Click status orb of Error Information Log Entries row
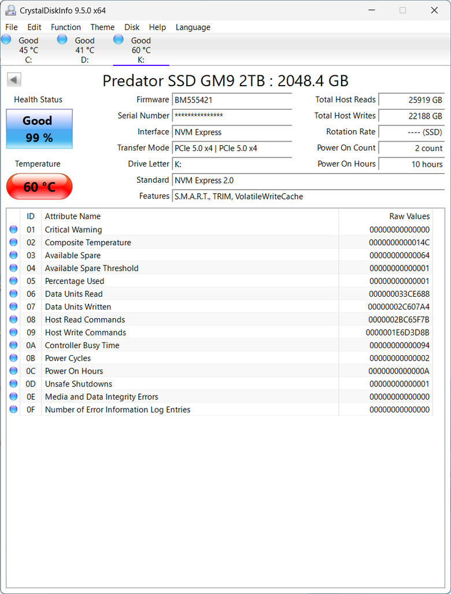 point(13,409)
